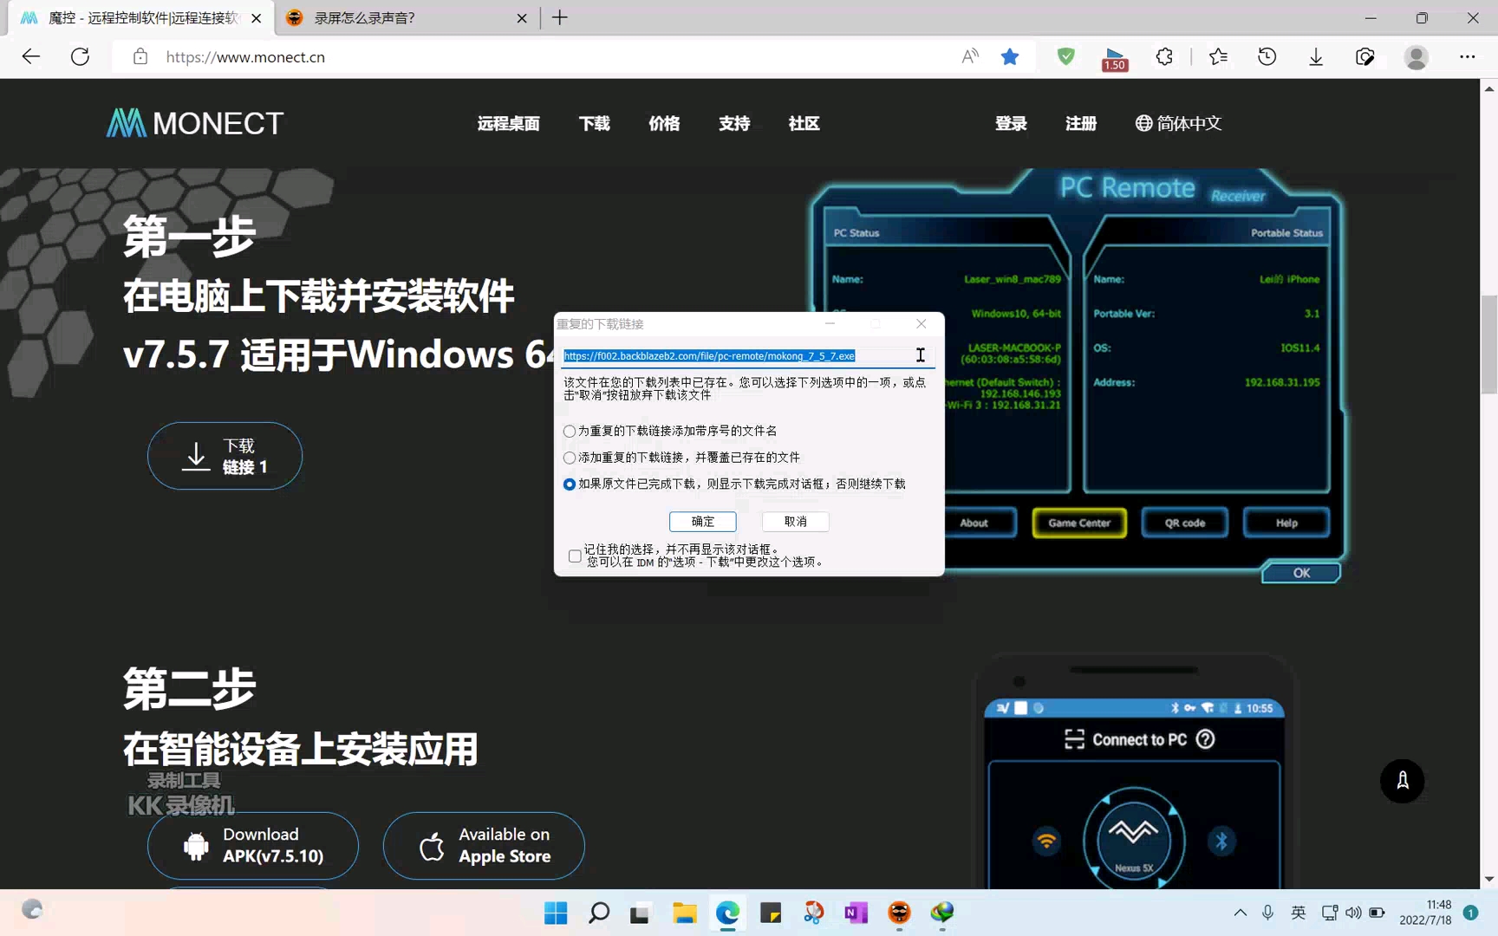Screen dimensions: 1498x936
Task: Open a new browser tab
Action: point(560,17)
